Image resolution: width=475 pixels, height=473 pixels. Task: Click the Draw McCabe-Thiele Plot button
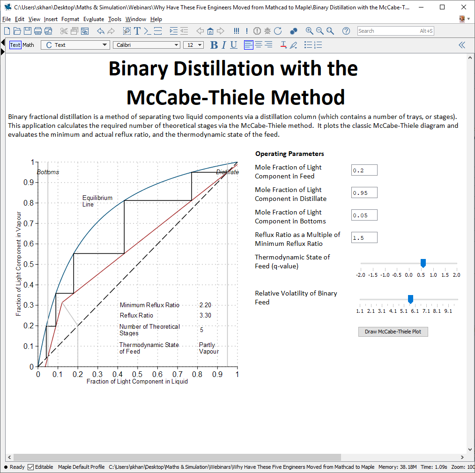tap(393, 332)
